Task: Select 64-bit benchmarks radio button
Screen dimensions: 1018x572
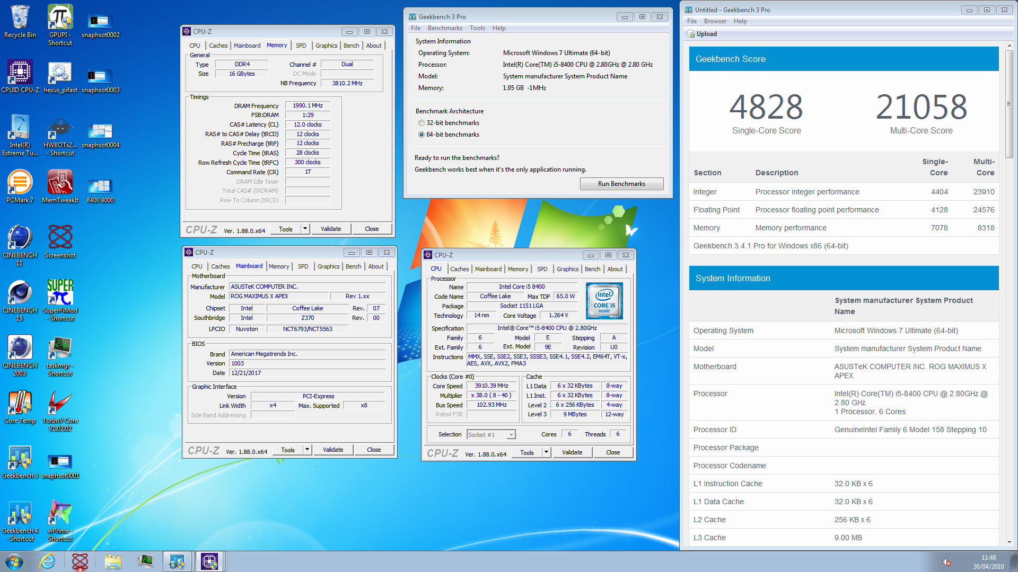Action: [422, 135]
